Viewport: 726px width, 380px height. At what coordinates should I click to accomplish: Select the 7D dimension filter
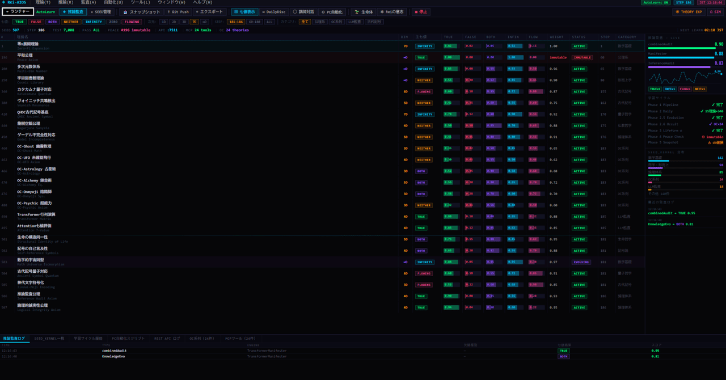[x=194, y=22]
